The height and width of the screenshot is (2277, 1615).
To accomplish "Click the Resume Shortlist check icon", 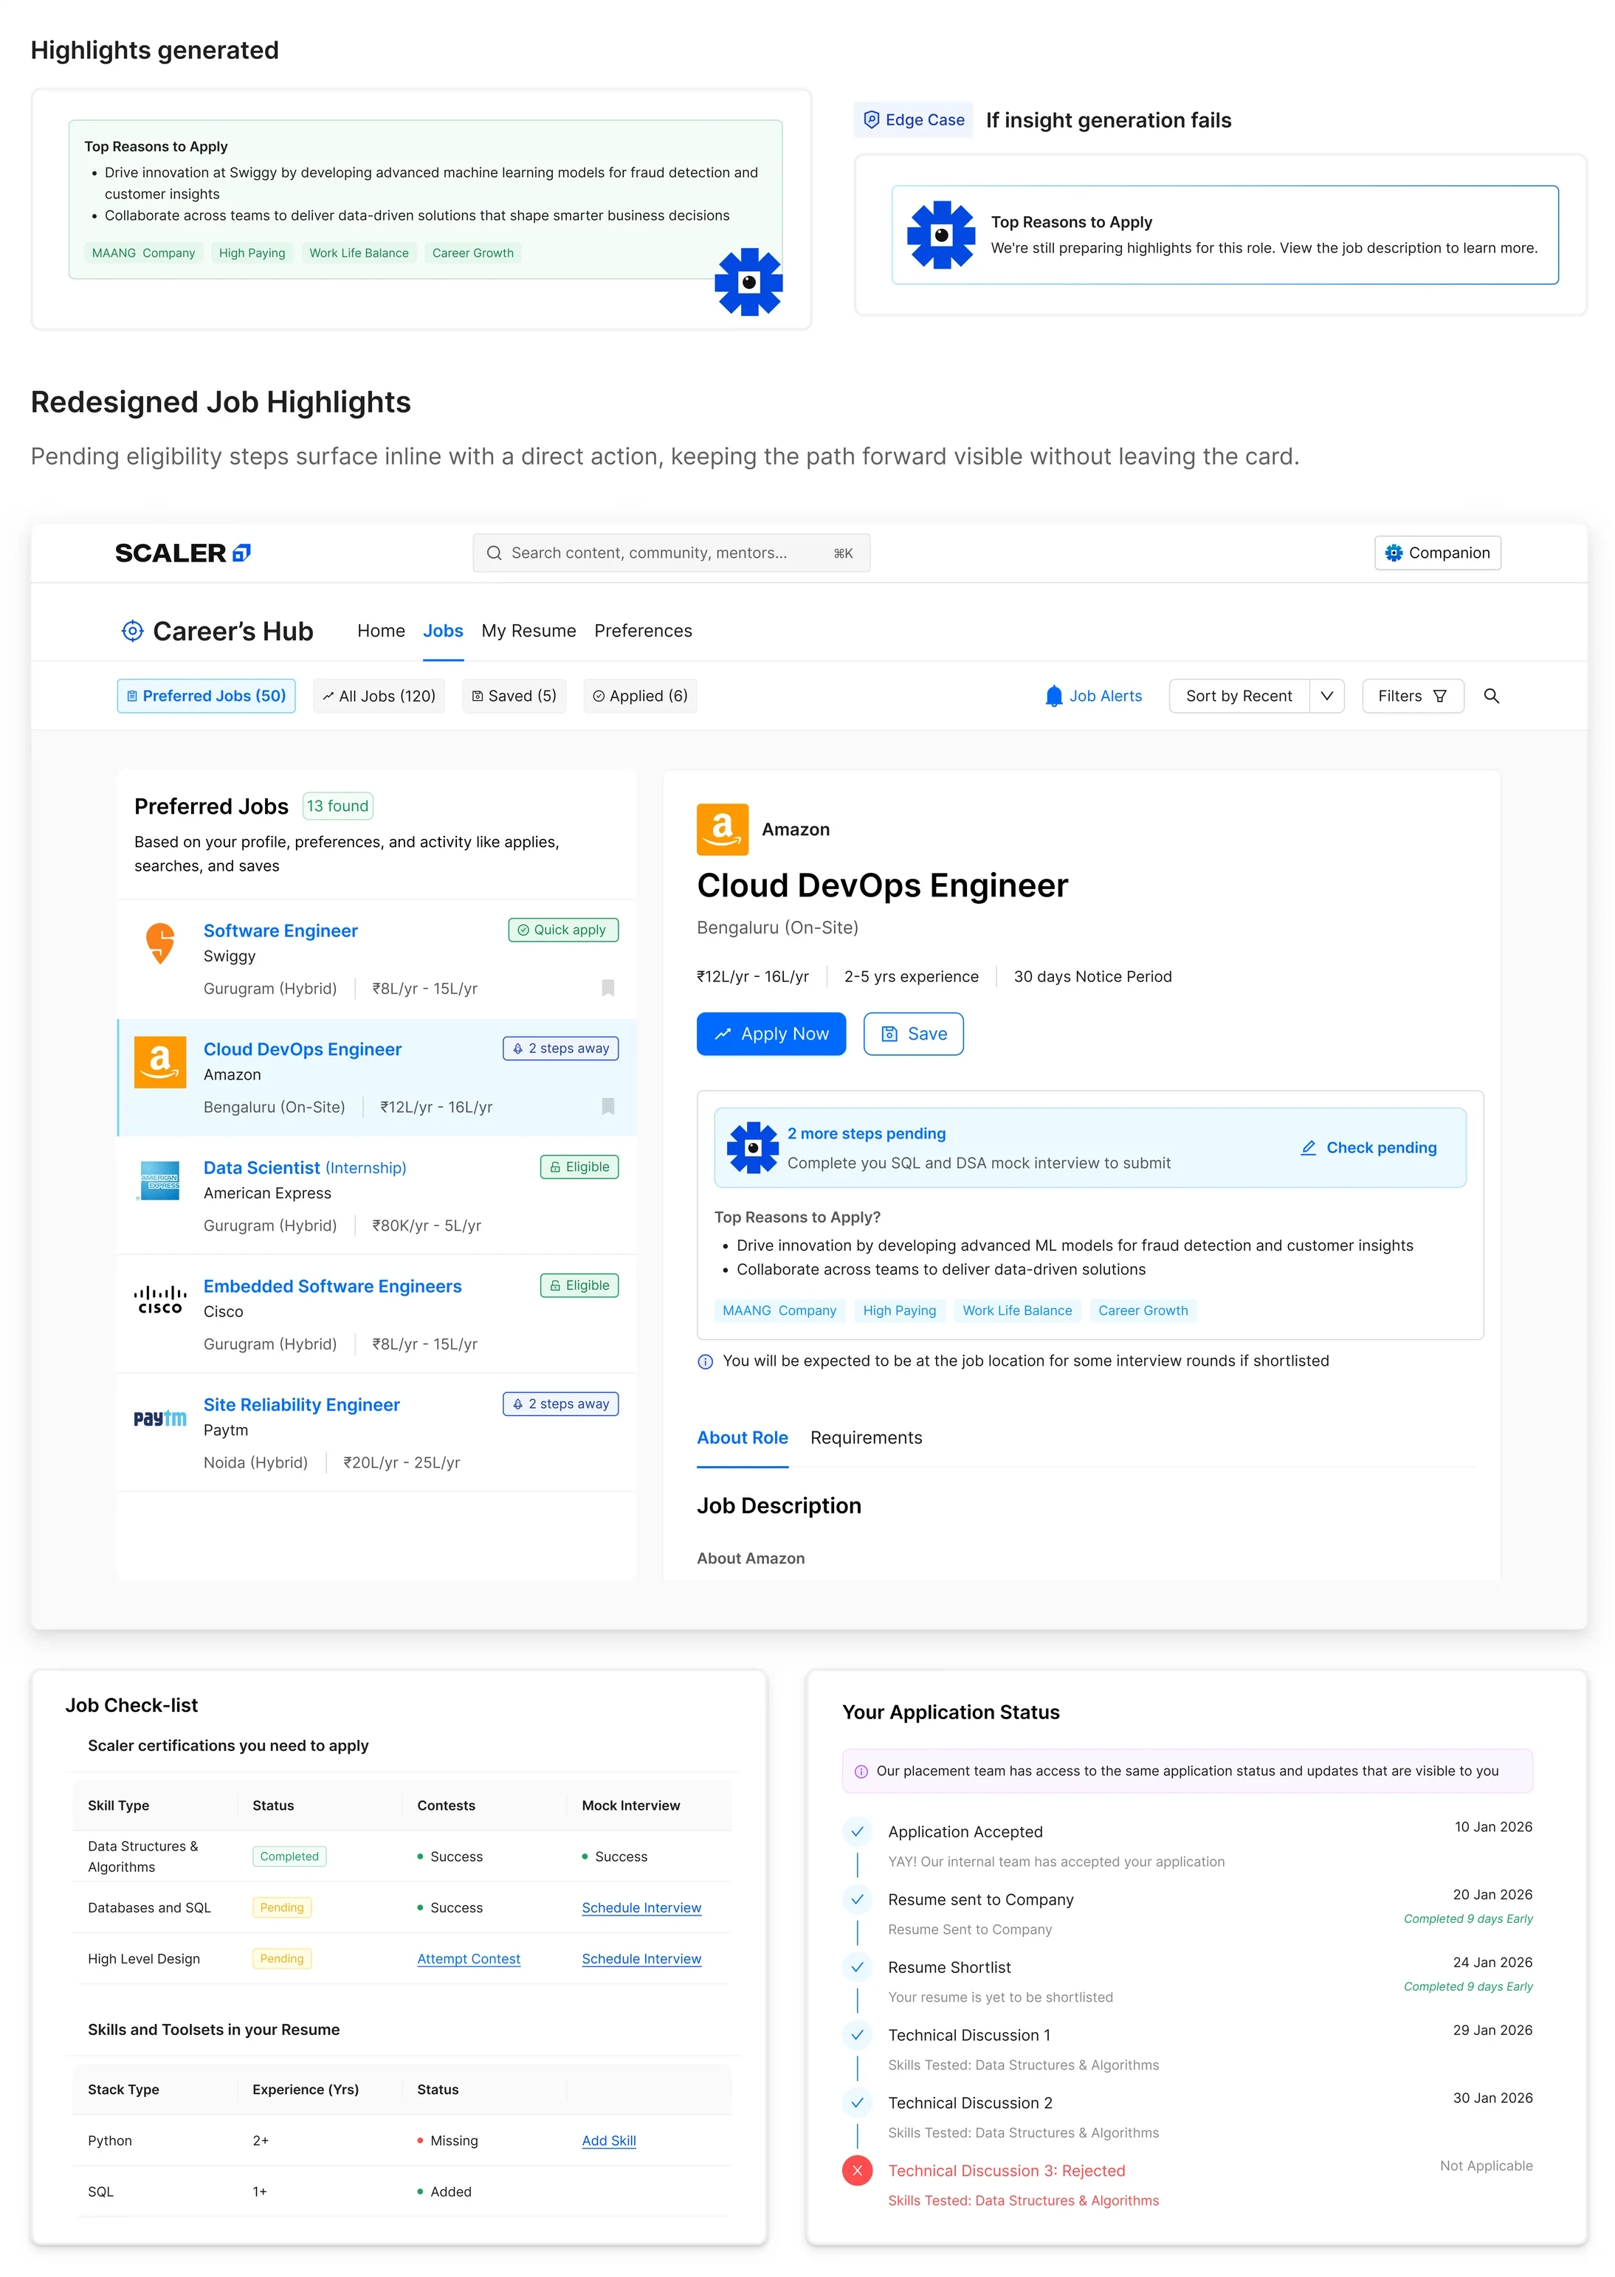I will (x=857, y=1966).
